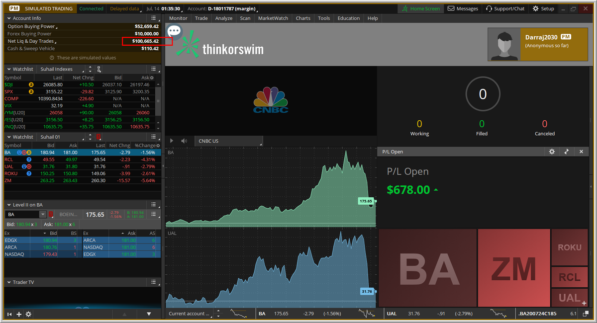Open Suhail 01 watchlist selector dropdown
The height and width of the screenshot is (323, 597).
tap(60, 137)
